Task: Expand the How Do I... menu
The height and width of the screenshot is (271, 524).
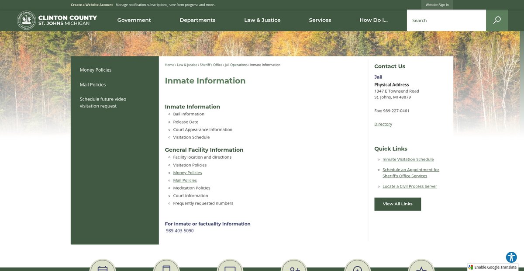Action: coord(373,20)
